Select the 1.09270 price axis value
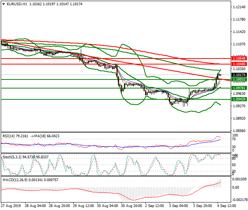The image size is (248, 210). [239, 106]
